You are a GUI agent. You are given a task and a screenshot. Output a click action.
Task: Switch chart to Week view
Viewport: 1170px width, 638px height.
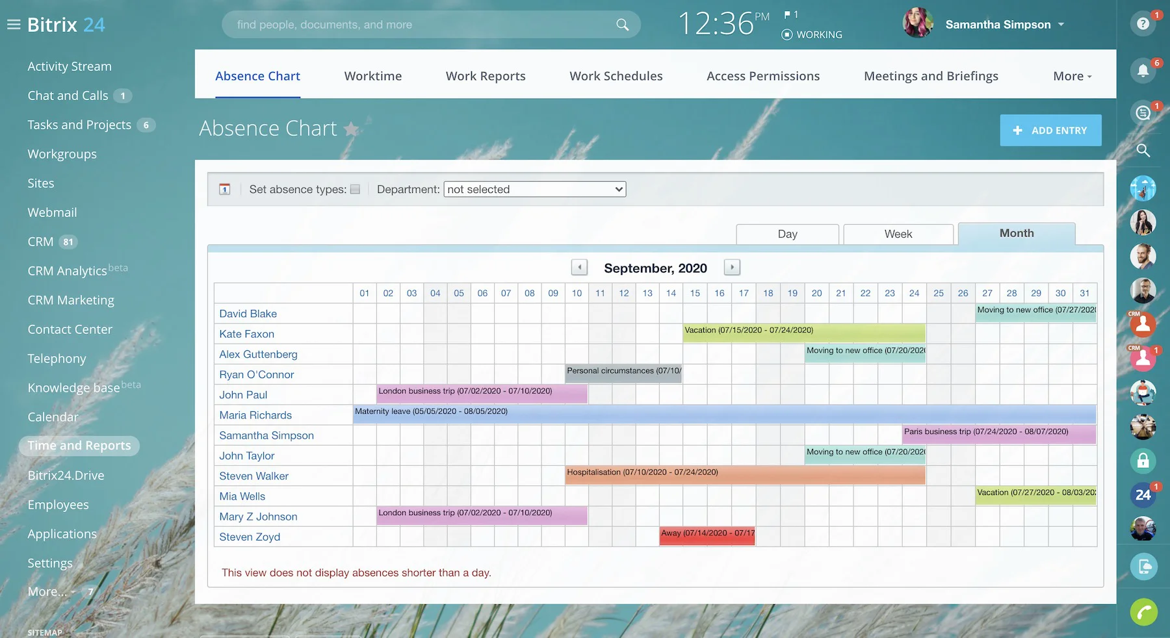[898, 234]
